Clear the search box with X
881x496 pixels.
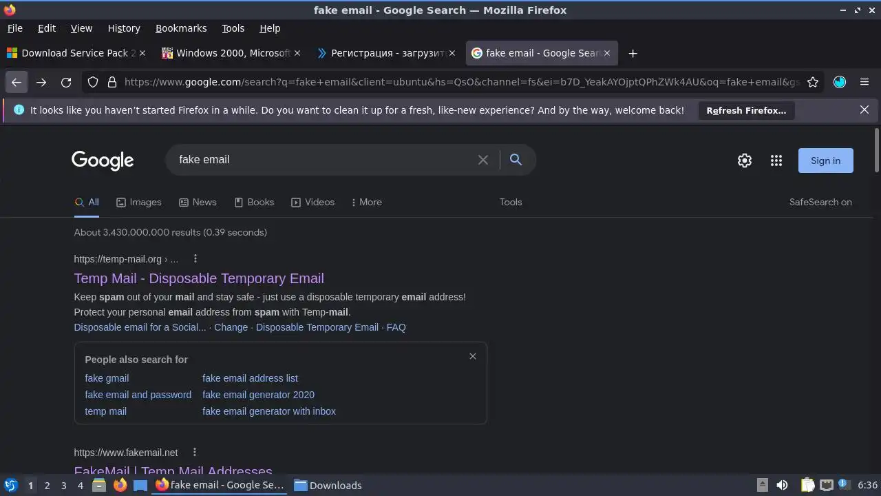click(483, 160)
